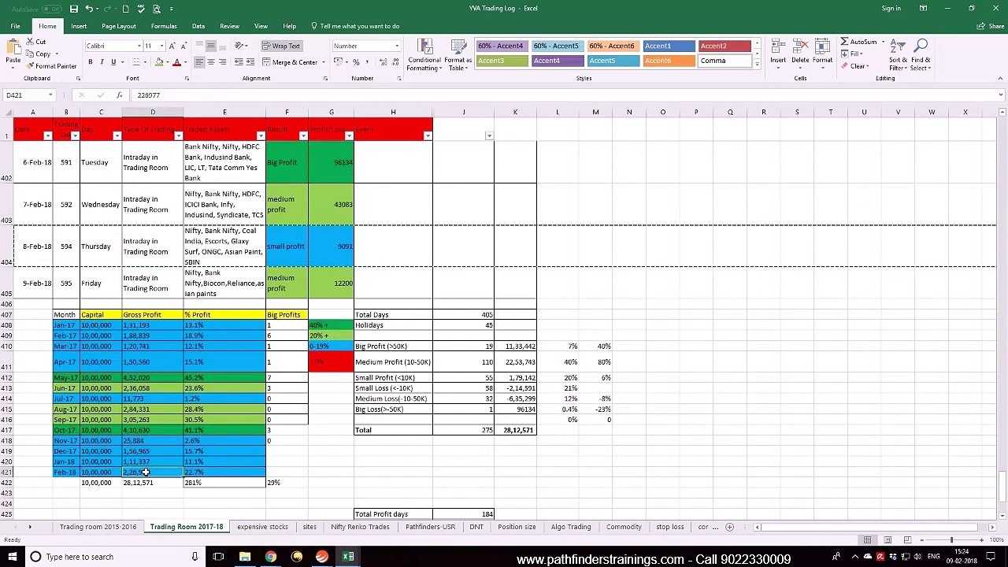1008x567 pixels.
Task: Click the zoom slider in status bar
Action: [x=951, y=540]
